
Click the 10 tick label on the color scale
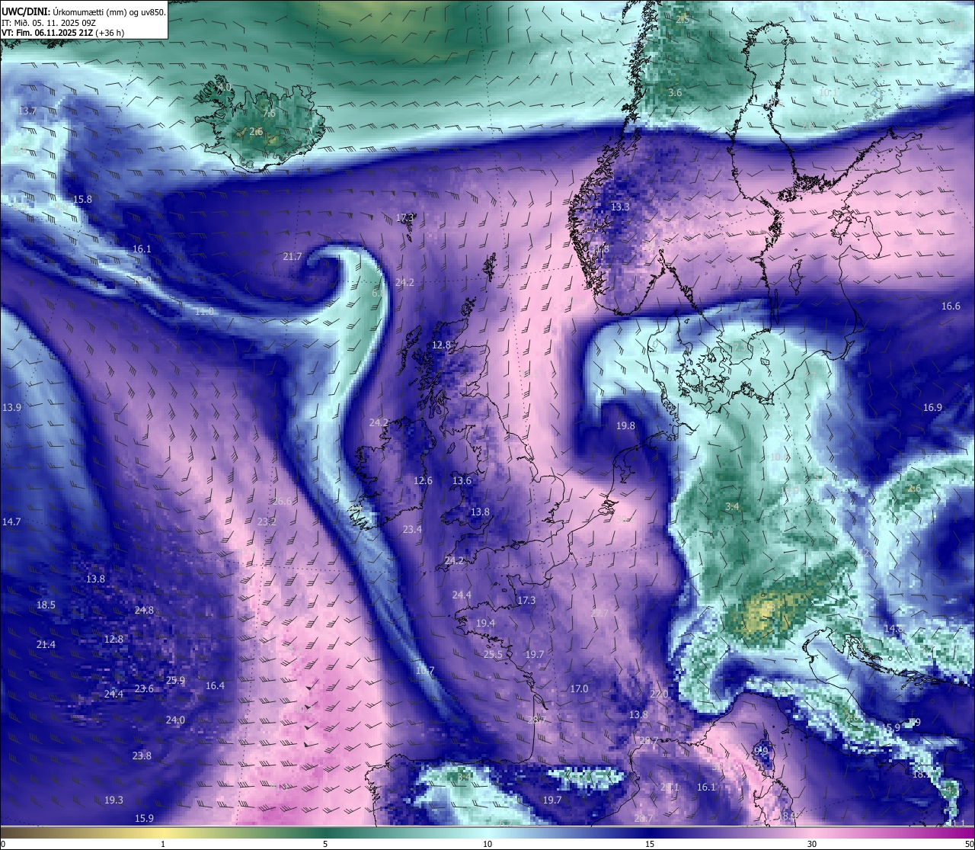487,844
